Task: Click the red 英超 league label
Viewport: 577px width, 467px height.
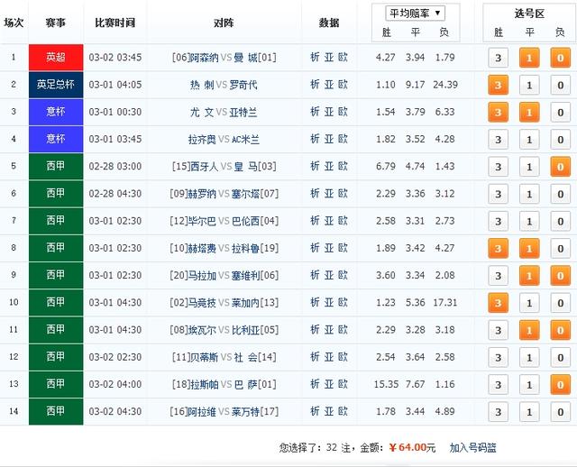Action: point(56,58)
